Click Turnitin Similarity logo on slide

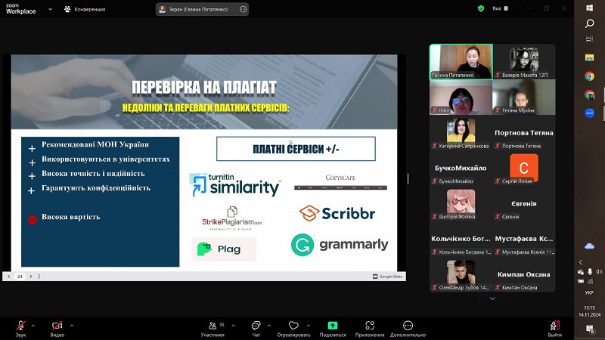click(235, 184)
